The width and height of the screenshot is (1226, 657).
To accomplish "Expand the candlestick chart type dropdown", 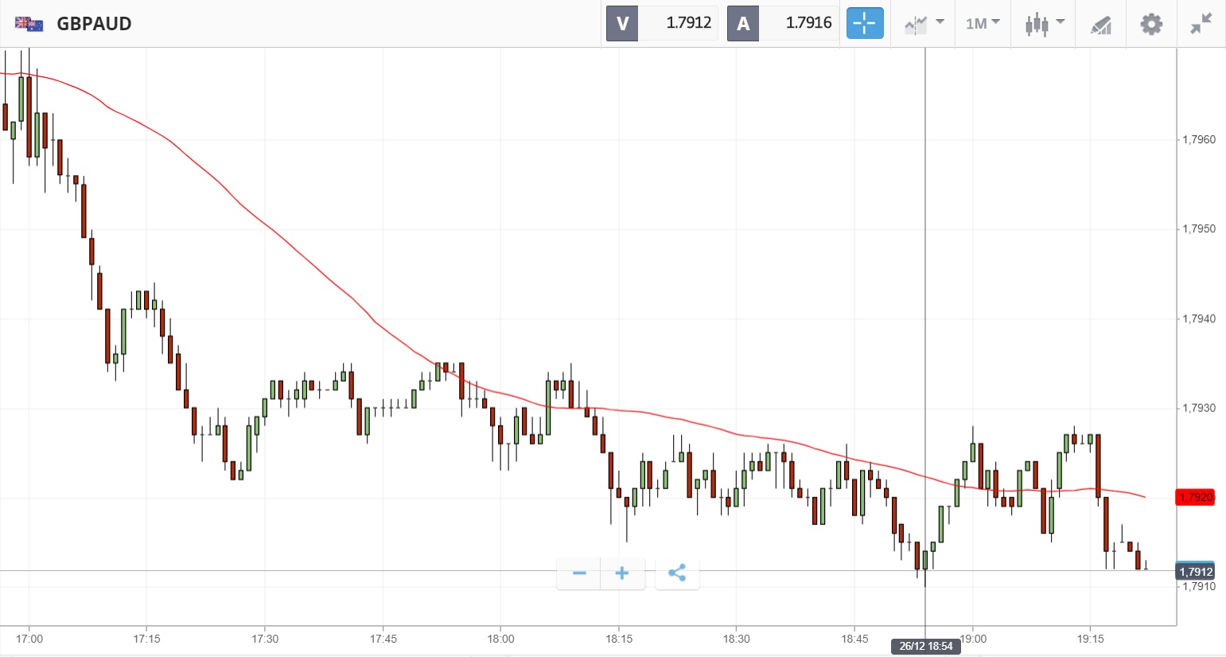I will pos(1044,23).
